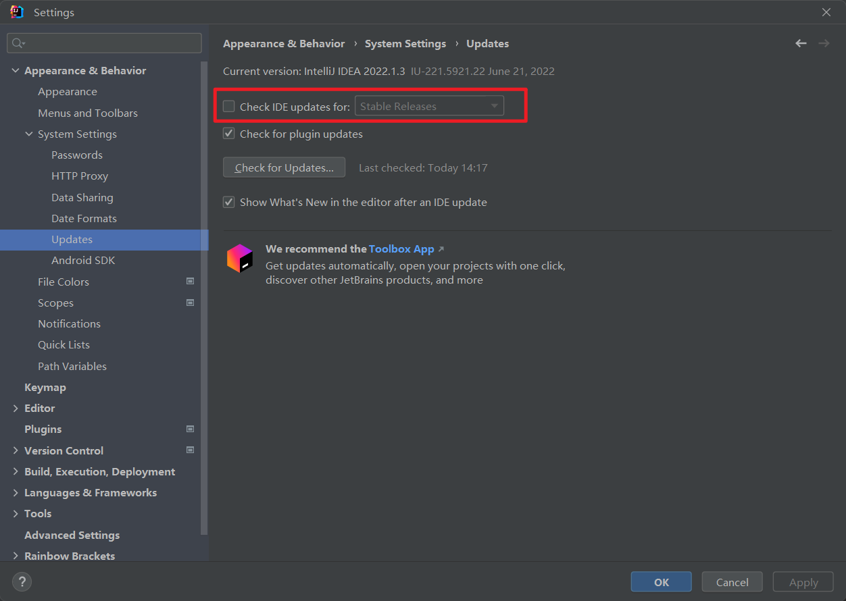846x601 pixels.
Task: Click the settings tree vertical scrollbar
Action: [205, 297]
